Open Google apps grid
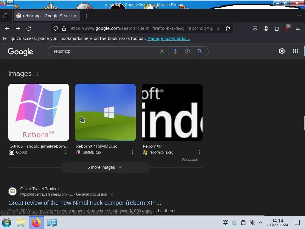305x229 pixels. 295,51
